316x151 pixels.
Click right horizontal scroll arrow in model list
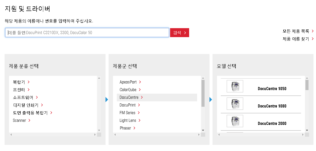tap(303, 135)
